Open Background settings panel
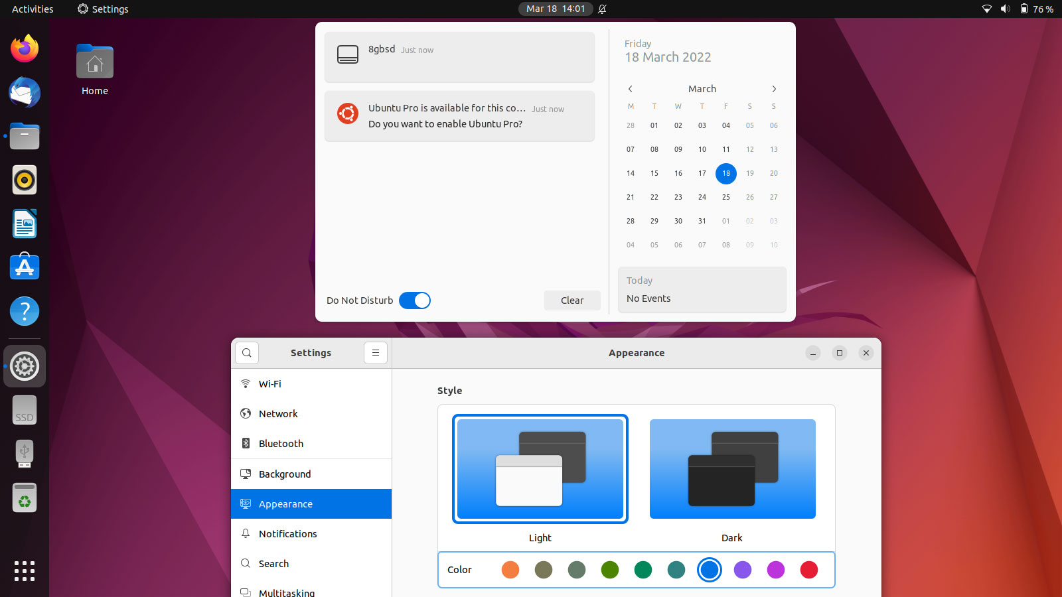The image size is (1062, 597). point(311,474)
